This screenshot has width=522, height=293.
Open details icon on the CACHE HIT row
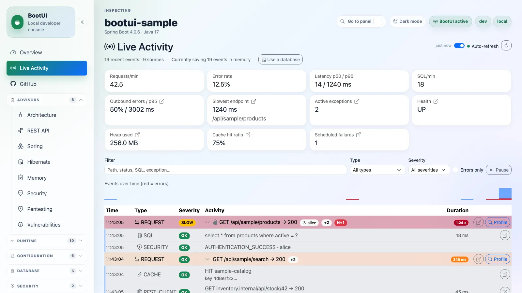point(505,274)
